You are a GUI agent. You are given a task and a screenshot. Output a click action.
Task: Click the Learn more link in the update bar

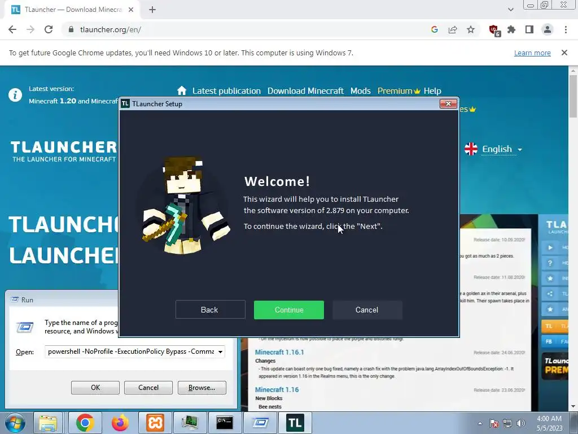(x=532, y=53)
